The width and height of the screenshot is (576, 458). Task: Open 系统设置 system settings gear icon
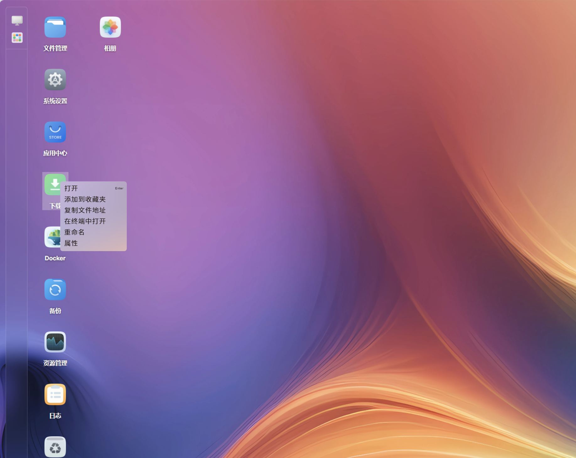pos(55,80)
